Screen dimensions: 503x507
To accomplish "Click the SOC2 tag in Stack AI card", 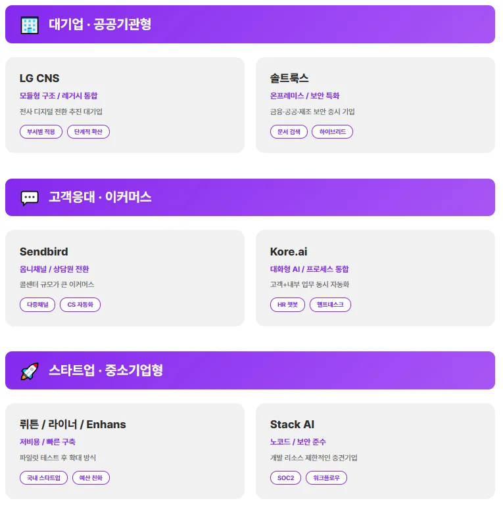I will pyautogui.click(x=285, y=478).
